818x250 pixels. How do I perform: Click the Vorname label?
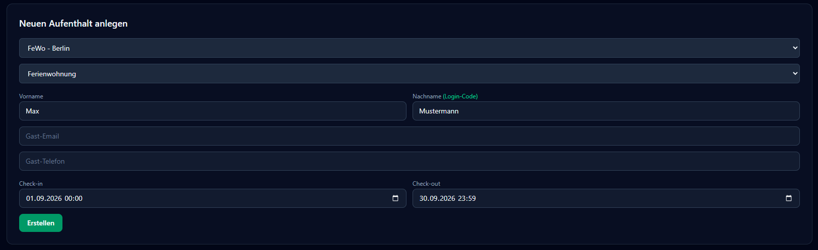(x=31, y=96)
